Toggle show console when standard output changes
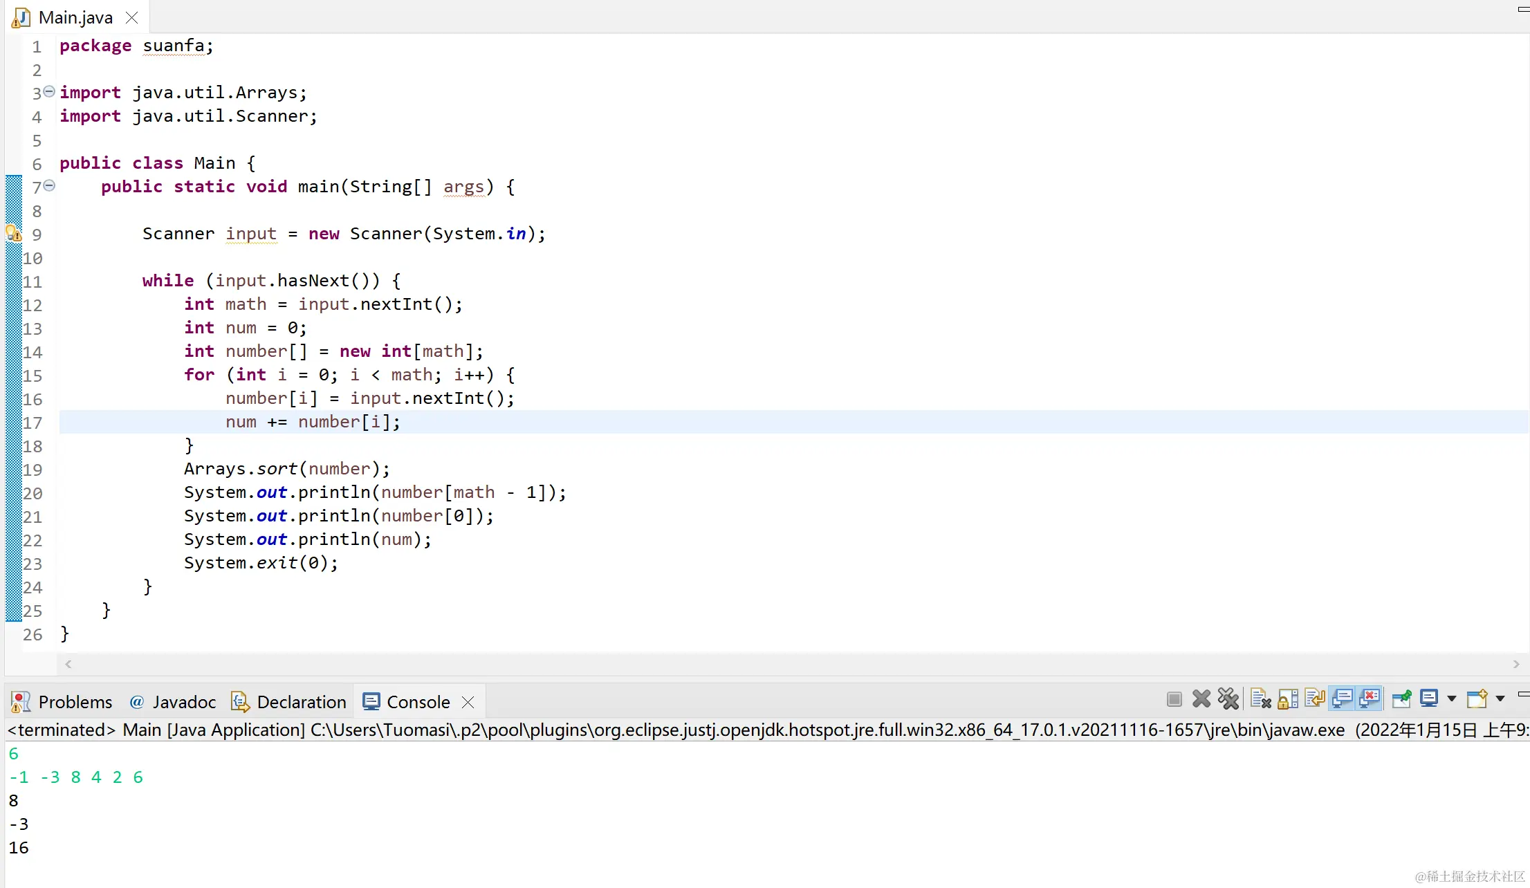1530x888 pixels. [x=1342, y=699]
